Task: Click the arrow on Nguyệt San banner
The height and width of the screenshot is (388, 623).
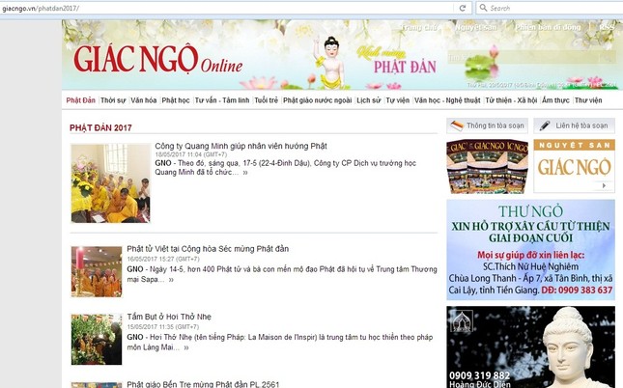Action: click(605, 185)
